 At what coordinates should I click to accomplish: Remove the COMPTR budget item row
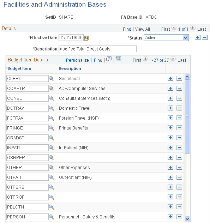(179, 88)
